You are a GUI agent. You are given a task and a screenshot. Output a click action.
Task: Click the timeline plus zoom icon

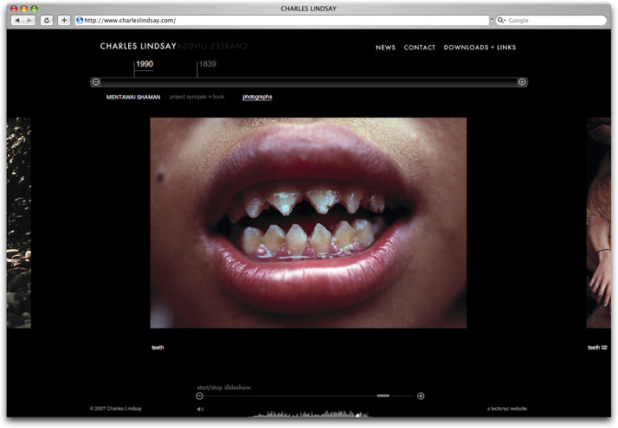click(522, 82)
